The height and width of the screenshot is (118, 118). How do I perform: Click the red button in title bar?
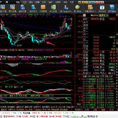(x=100, y=2)
